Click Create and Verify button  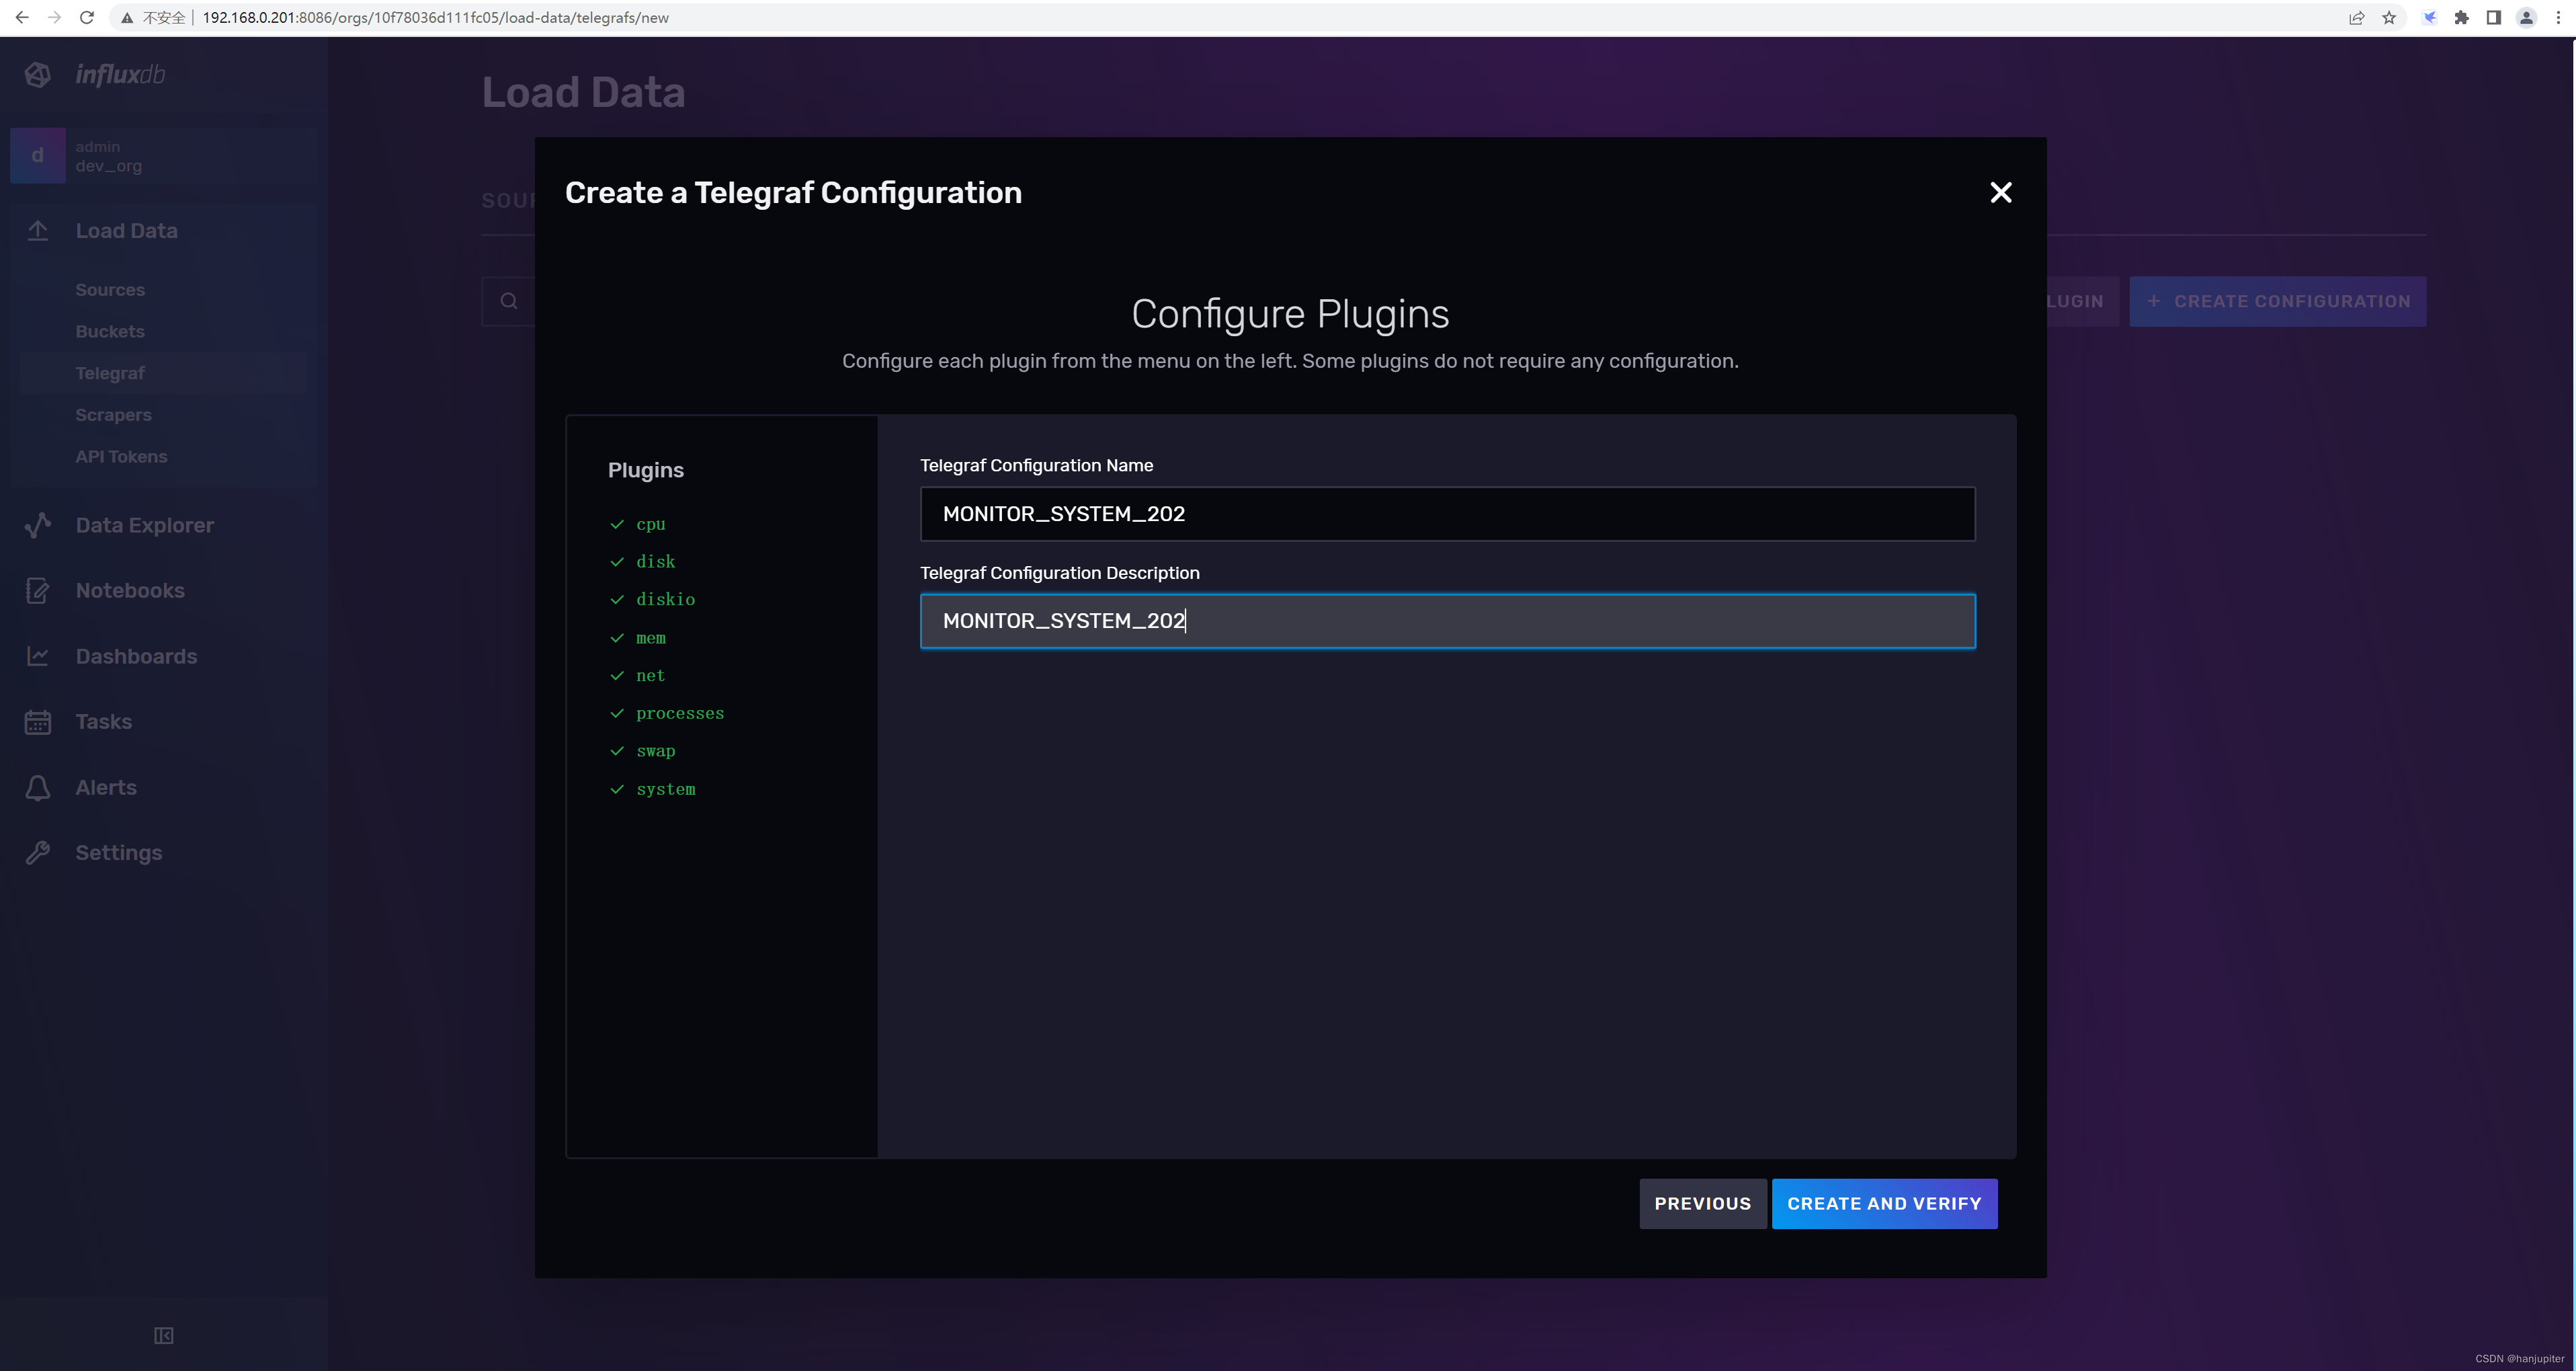click(1884, 1204)
